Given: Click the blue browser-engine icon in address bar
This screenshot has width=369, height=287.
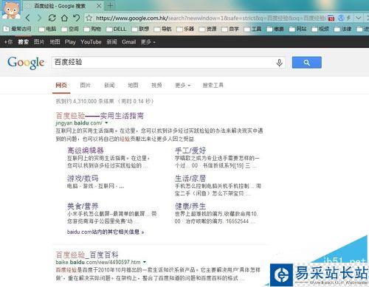Looking at the screenshot, I should [x=341, y=18].
